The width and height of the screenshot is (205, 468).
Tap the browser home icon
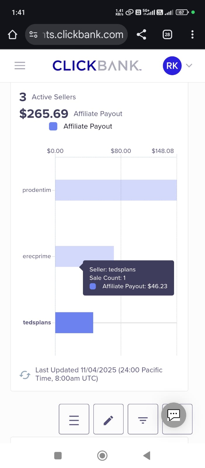click(x=12, y=35)
